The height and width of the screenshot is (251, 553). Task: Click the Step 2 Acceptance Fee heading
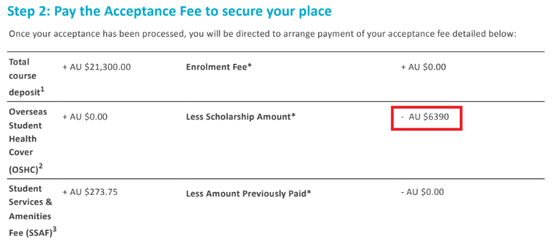170,11
